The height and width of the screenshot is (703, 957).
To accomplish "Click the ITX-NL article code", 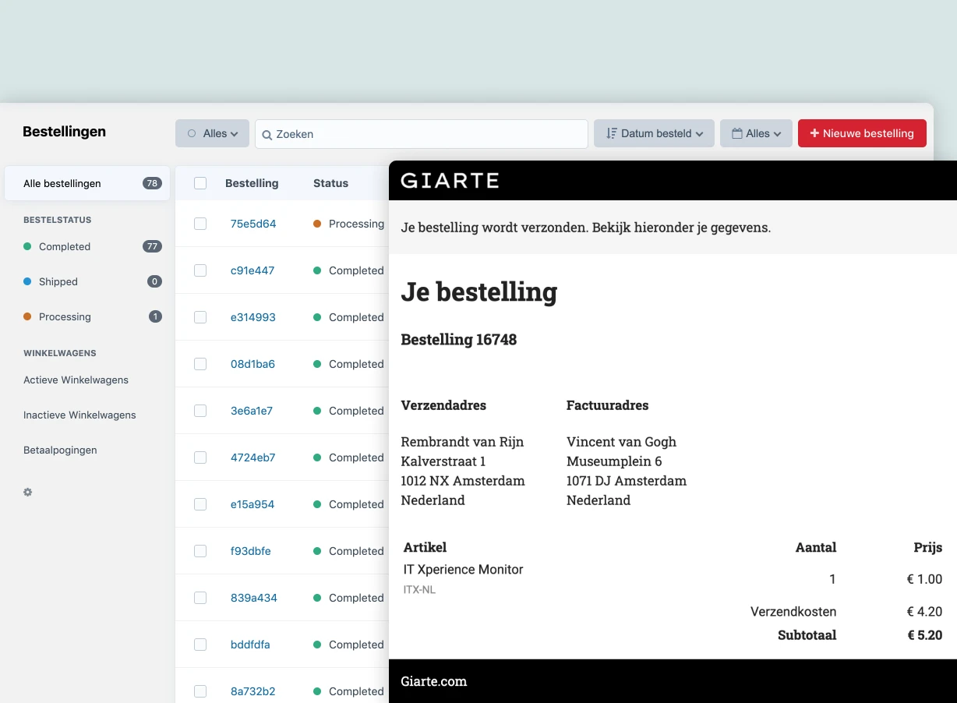I will (x=419, y=590).
